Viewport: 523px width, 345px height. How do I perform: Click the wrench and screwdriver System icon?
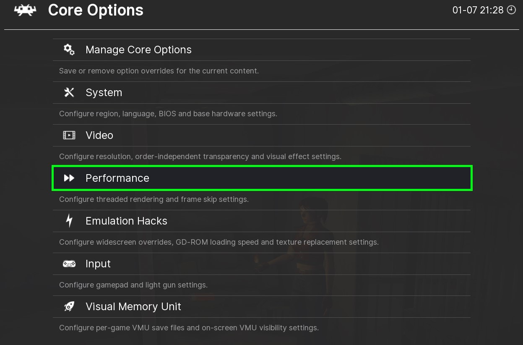pyautogui.click(x=69, y=92)
